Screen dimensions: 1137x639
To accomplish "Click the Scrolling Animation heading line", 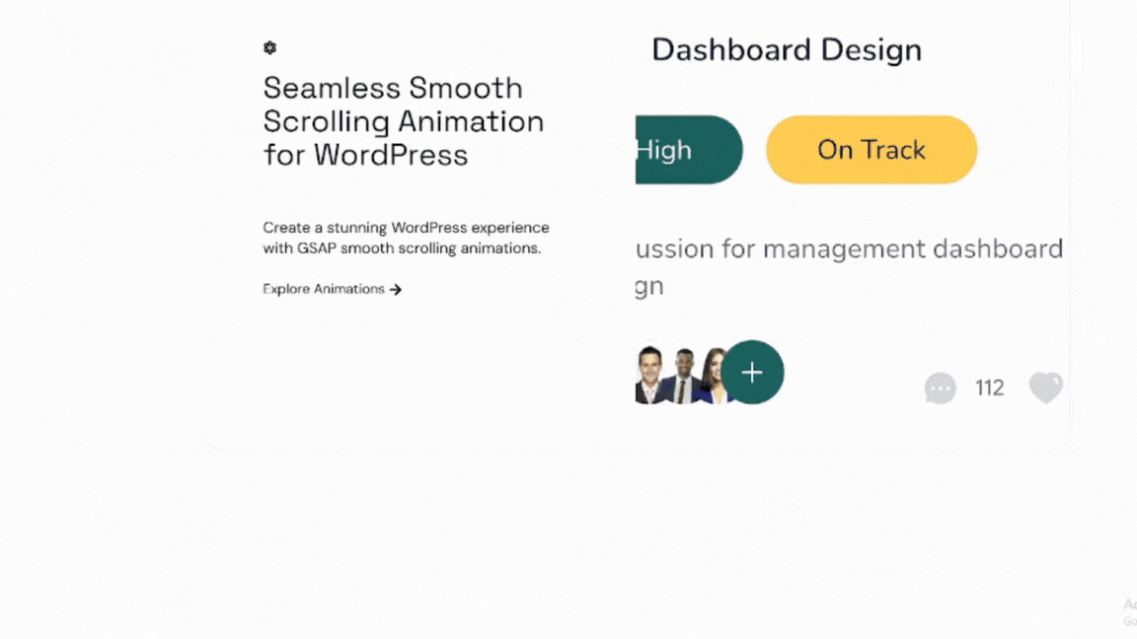I will click(x=403, y=121).
